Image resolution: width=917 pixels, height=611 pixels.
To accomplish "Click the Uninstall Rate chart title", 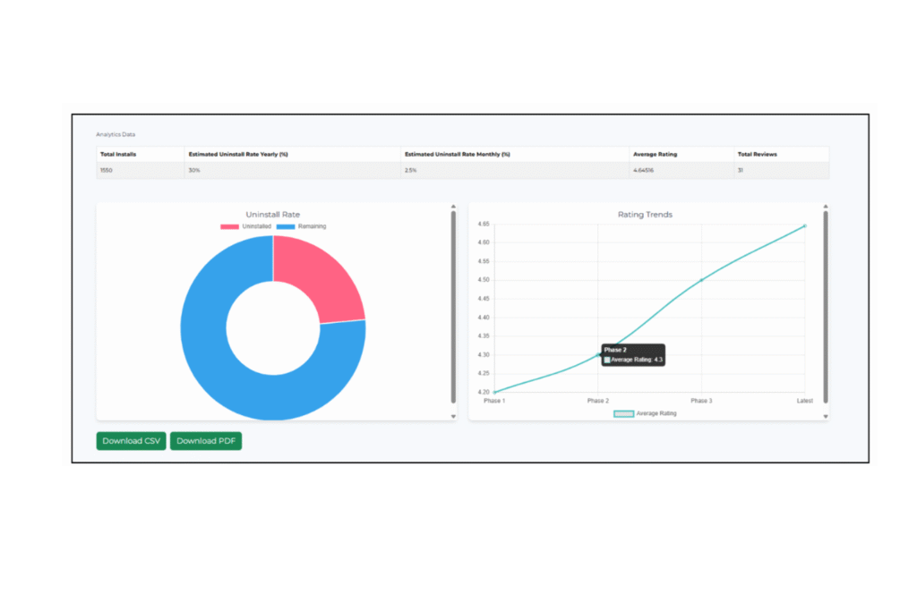I will click(273, 215).
